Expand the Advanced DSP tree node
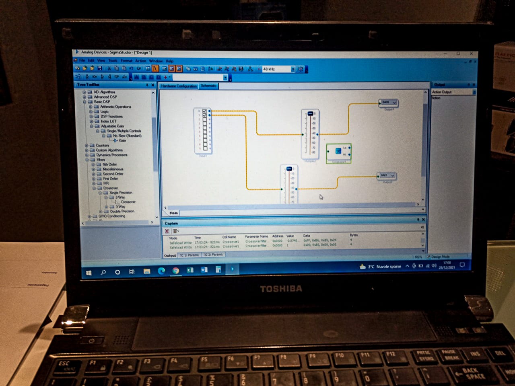 [x=84, y=97]
